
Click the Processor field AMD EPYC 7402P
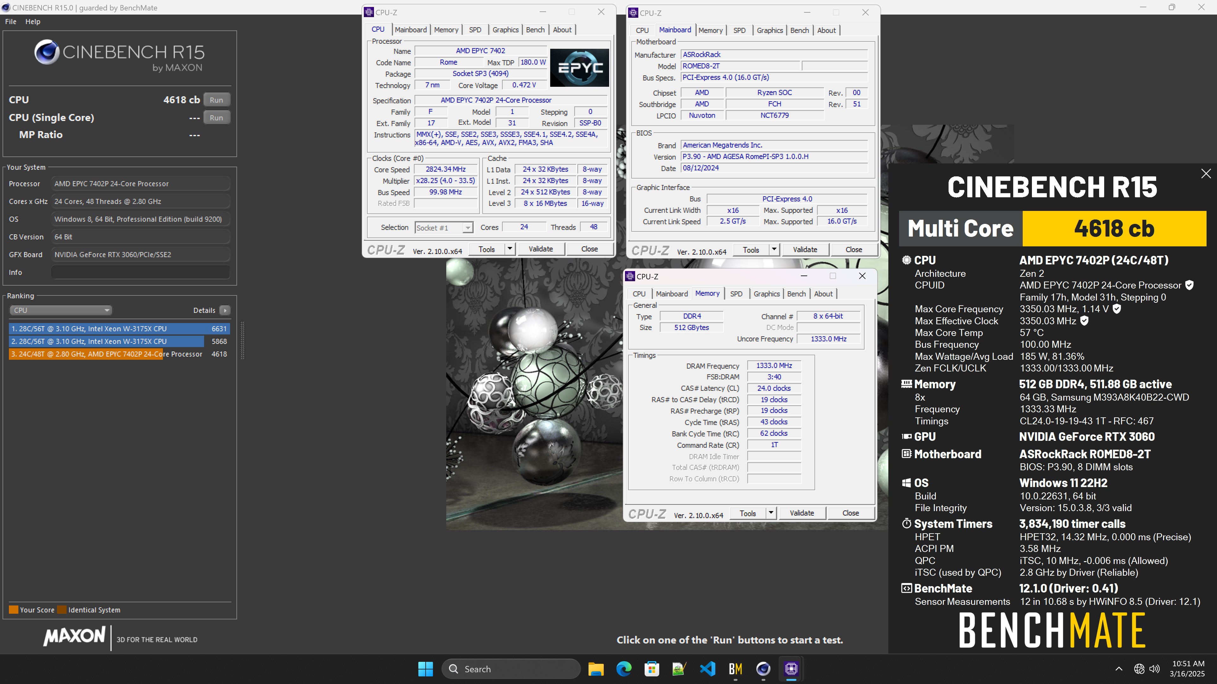[x=140, y=184]
